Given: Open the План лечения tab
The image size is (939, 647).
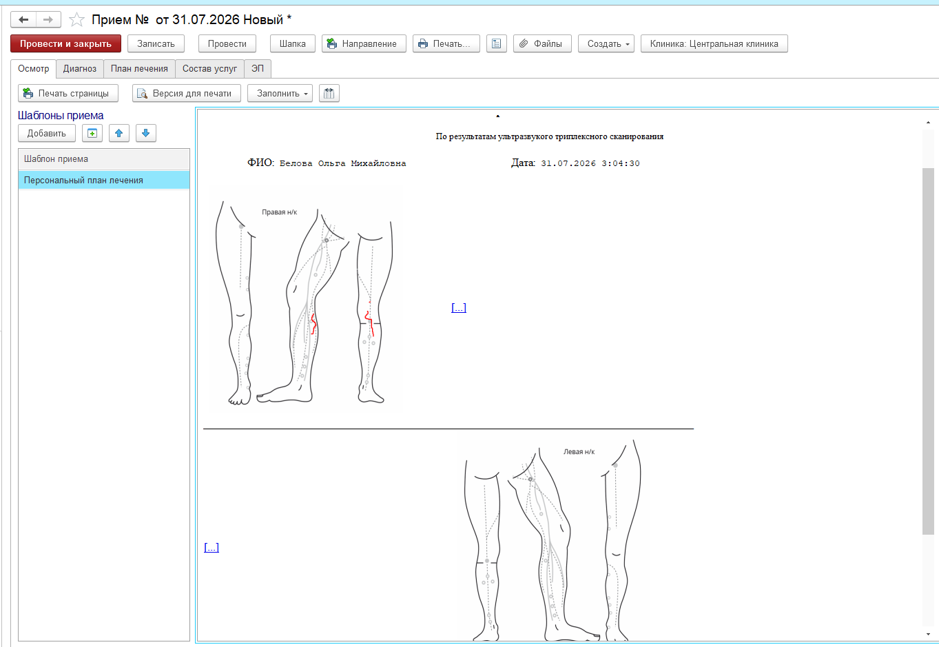Looking at the screenshot, I should [x=139, y=68].
